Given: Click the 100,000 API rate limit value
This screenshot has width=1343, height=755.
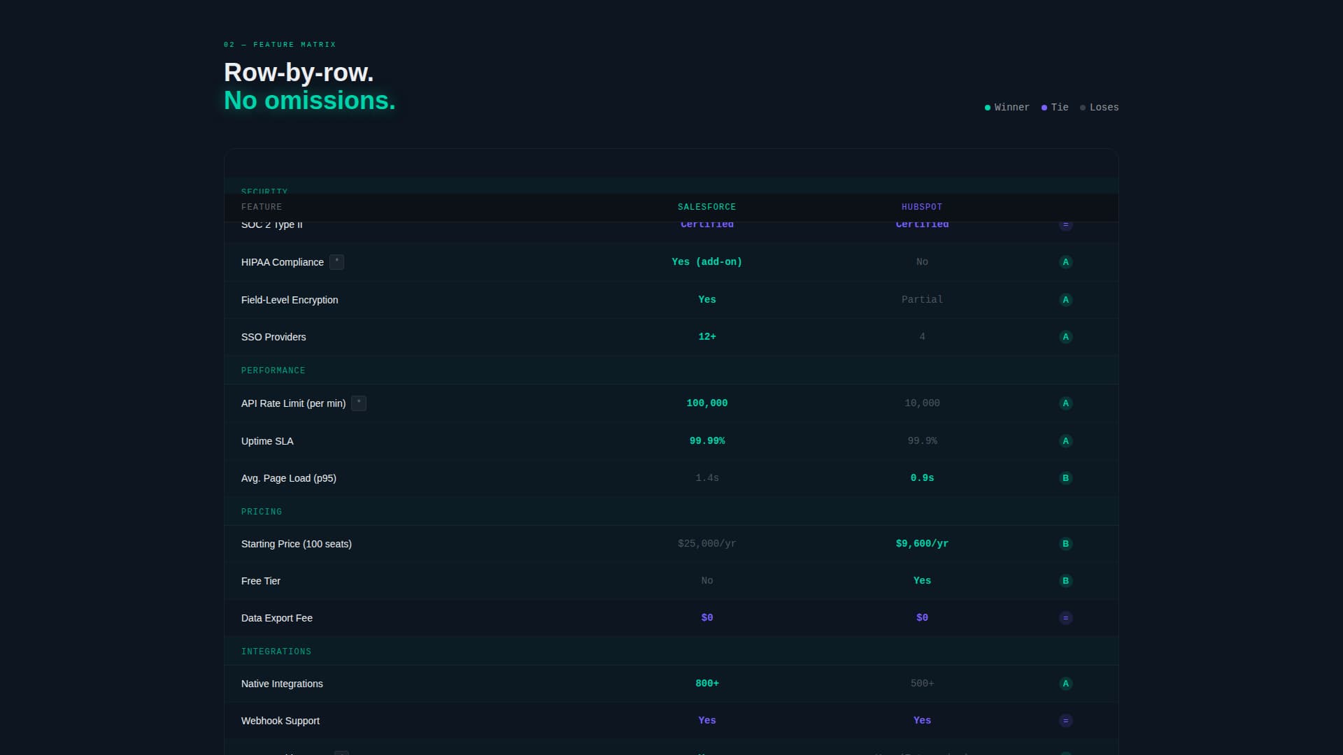Looking at the screenshot, I should (706, 403).
